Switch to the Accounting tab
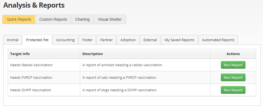This screenshot has height=109, width=263. click(65, 40)
